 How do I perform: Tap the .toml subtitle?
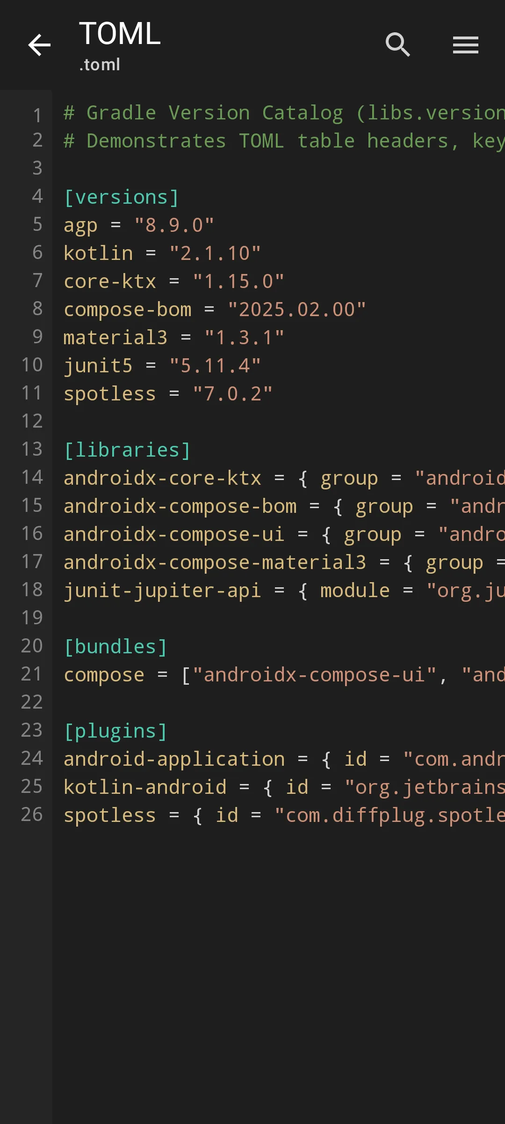tap(100, 65)
